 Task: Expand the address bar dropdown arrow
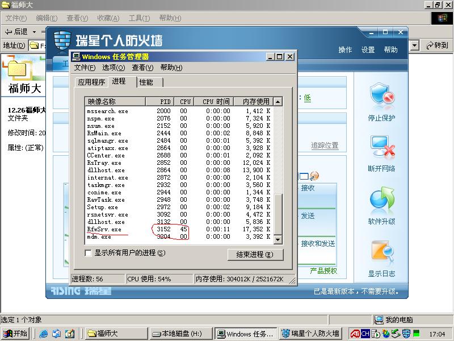[x=414, y=45]
